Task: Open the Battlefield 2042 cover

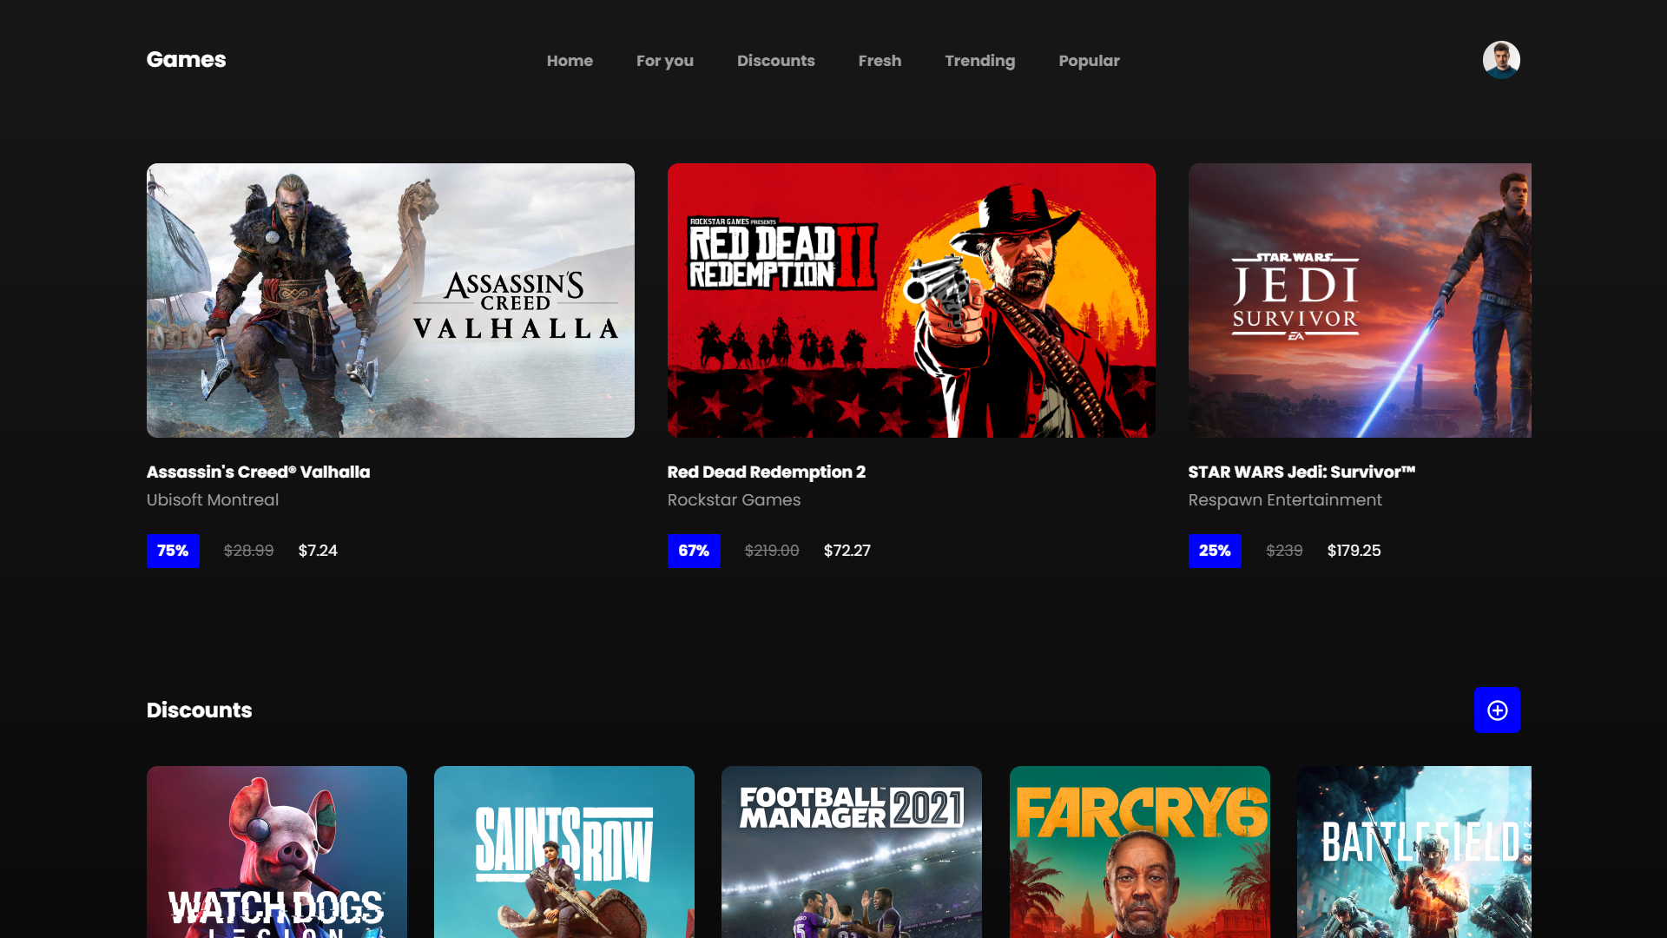Action: coord(1414,852)
